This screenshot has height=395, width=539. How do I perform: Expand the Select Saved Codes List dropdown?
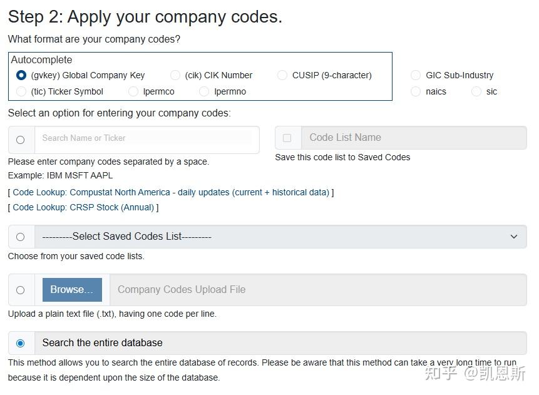[280, 237]
